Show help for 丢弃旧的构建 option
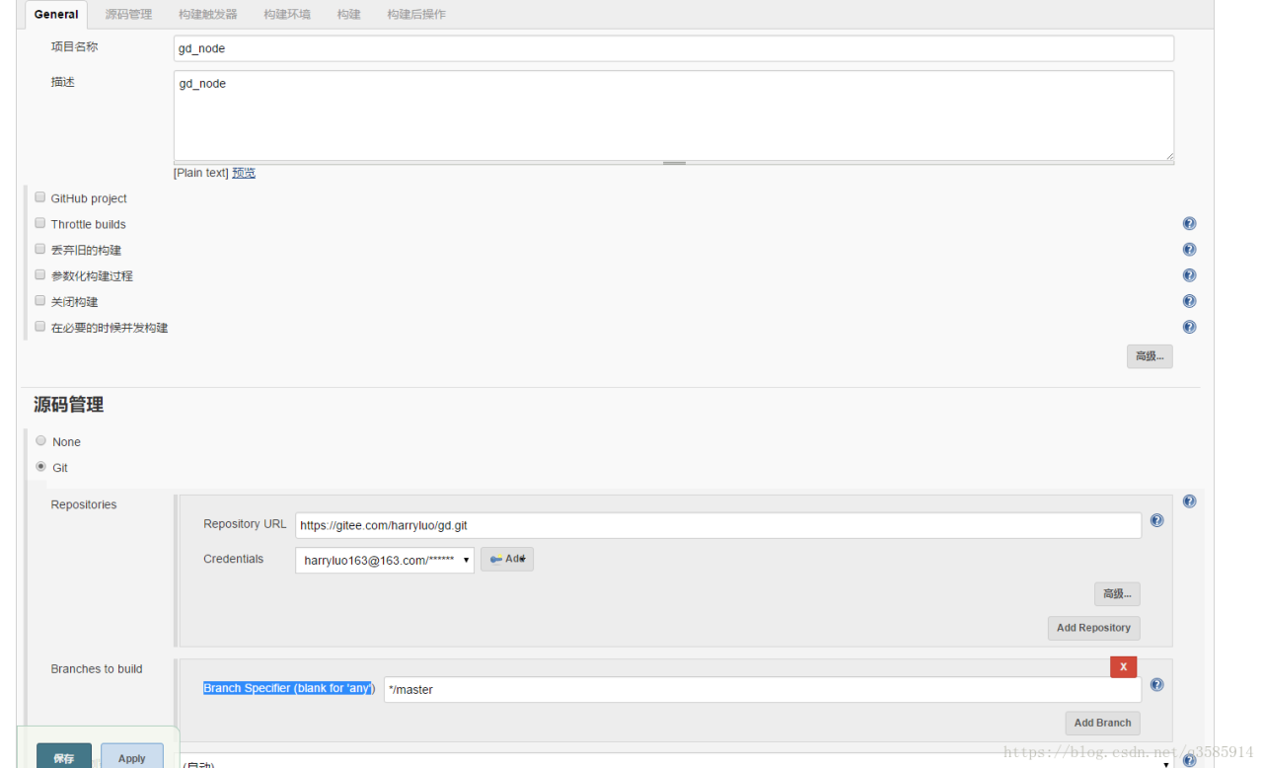The image size is (1263, 768). coord(1189,250)
